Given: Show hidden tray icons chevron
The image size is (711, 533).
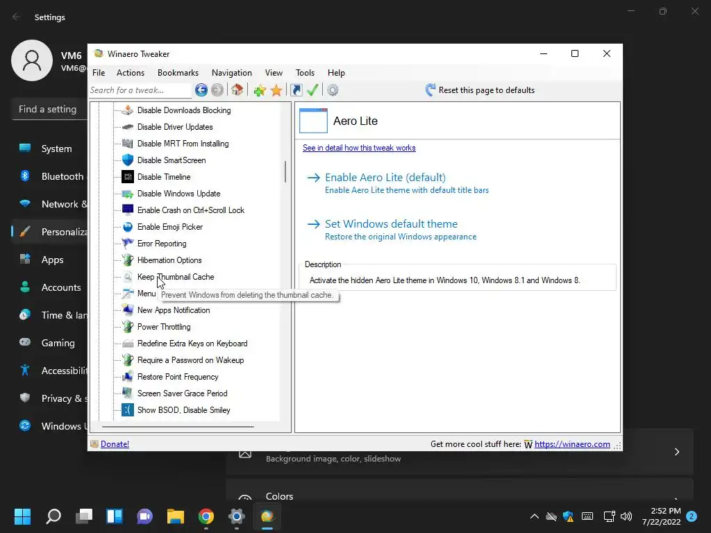Looking at the screenshot, I should click(535, 516).
